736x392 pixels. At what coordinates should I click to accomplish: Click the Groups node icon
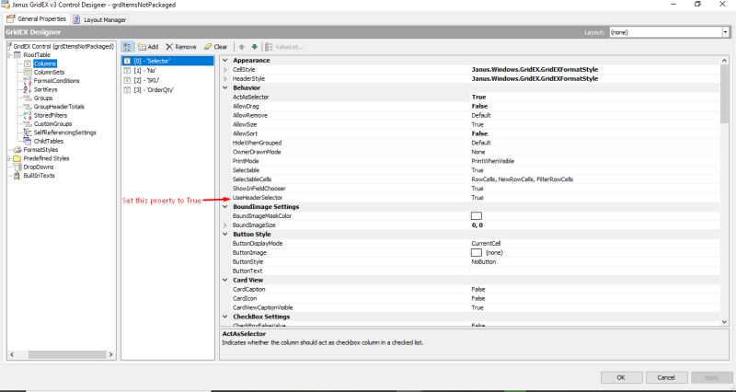(28, 98)
